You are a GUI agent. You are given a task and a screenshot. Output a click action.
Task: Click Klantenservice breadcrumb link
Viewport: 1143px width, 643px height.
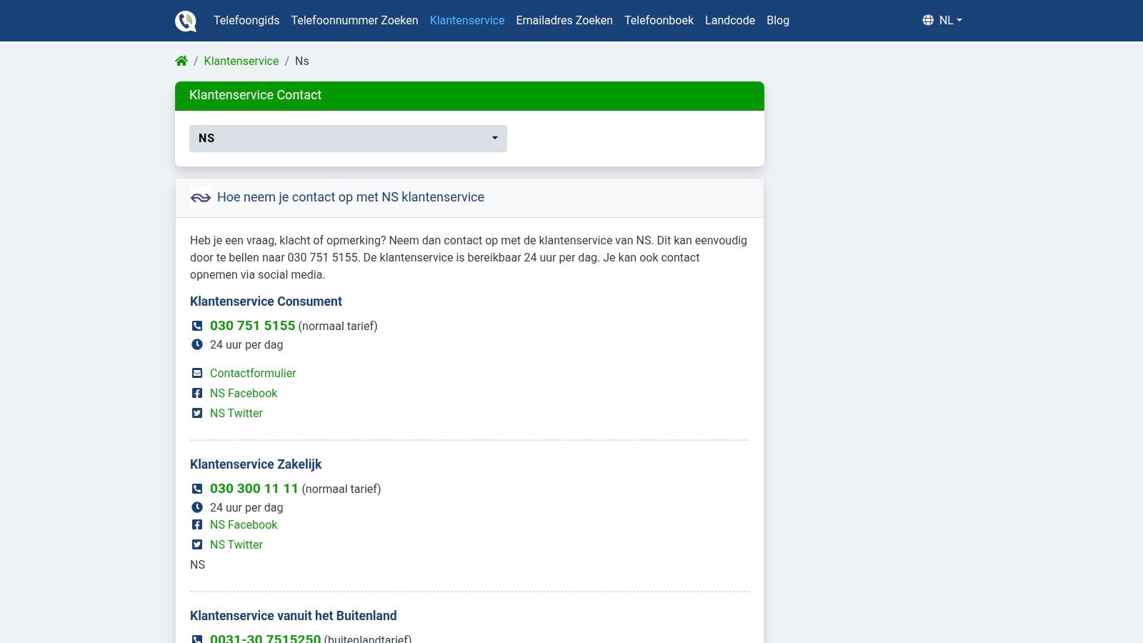pyautogui.click(x=241, y=61)
